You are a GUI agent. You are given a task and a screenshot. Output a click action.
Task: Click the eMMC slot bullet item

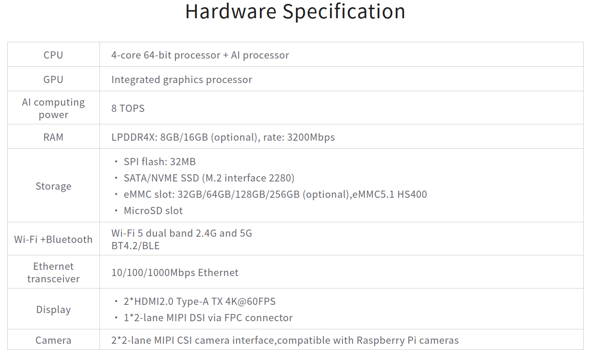[275, 194]
